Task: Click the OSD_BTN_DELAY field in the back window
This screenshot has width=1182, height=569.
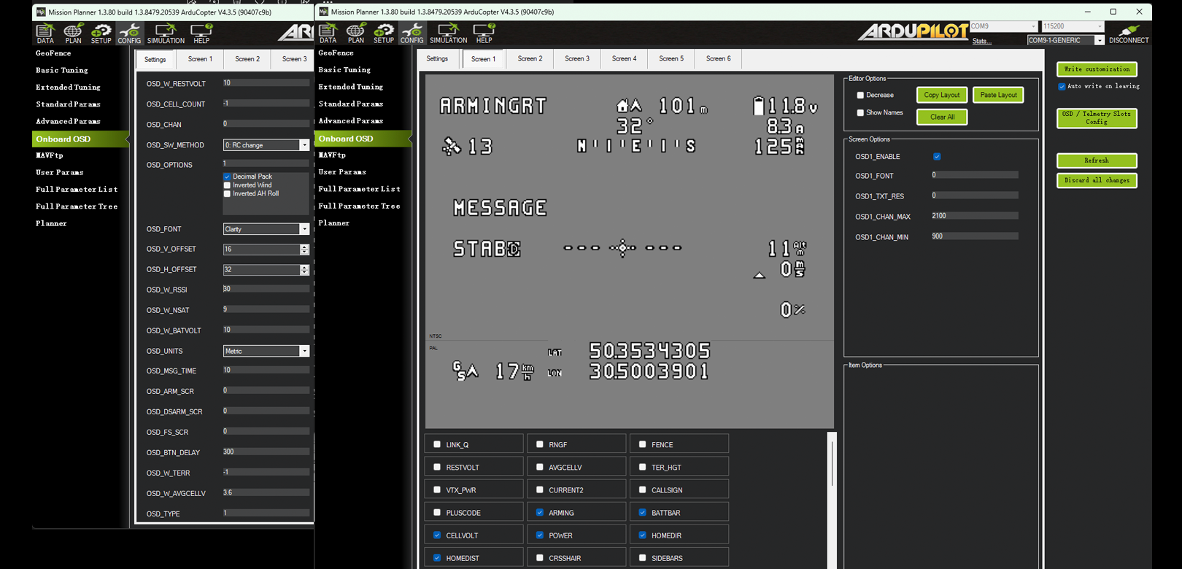Action: (x=266, y=452)
